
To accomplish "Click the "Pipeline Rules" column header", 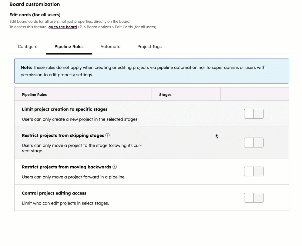I will click(34, 95).
